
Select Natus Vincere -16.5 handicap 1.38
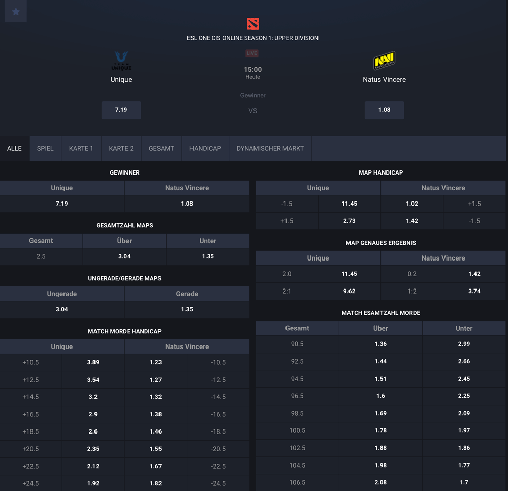156,414
